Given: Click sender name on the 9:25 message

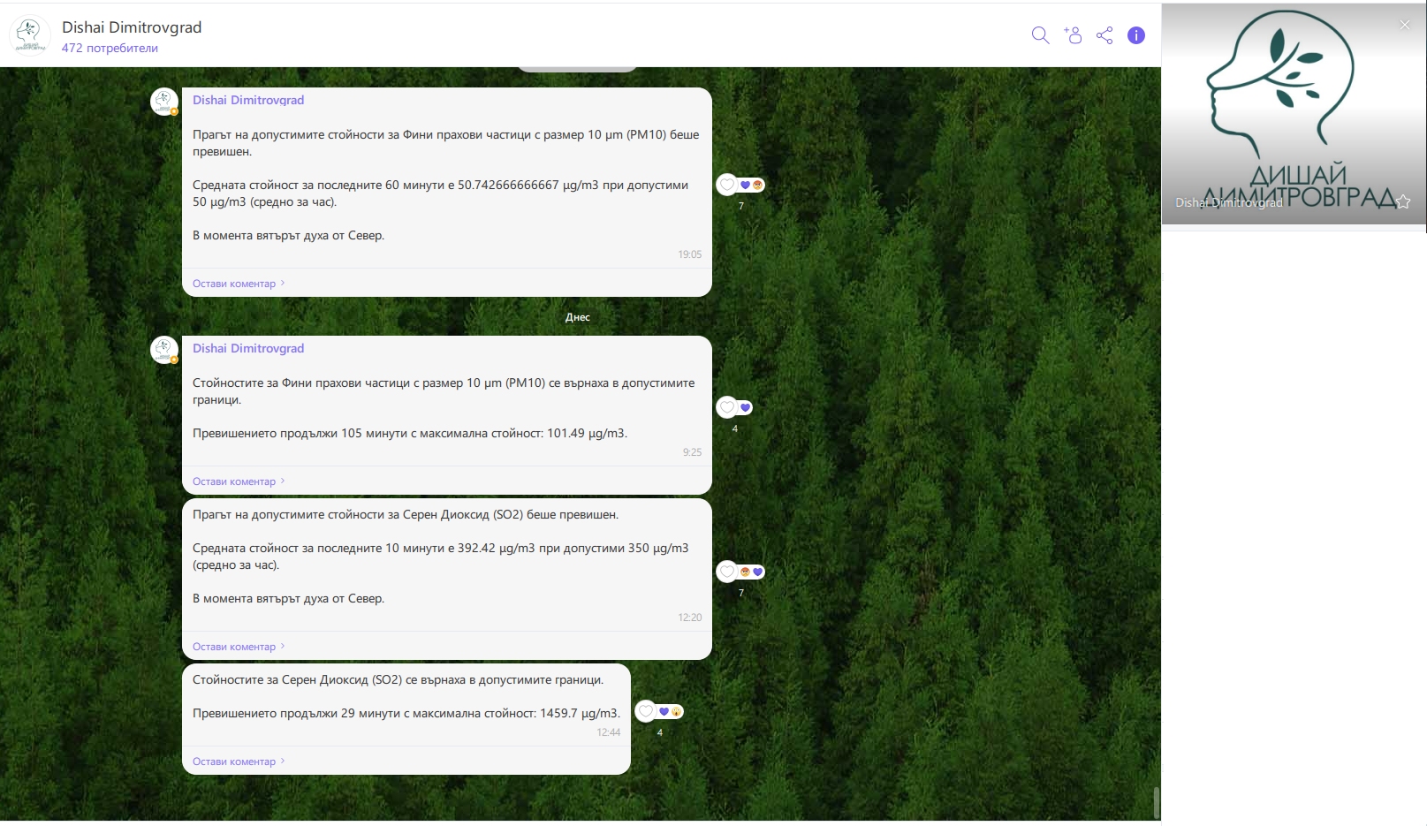Looking at the screenshot, I should pos(248,348).
